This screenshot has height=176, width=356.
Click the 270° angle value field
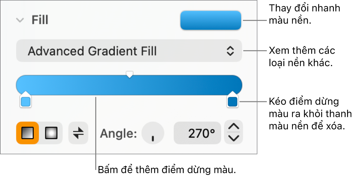[x=197, y=133]
